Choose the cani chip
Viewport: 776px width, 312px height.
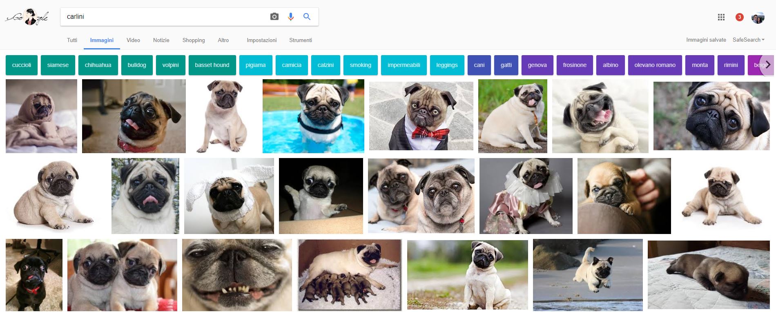(479, 65)
